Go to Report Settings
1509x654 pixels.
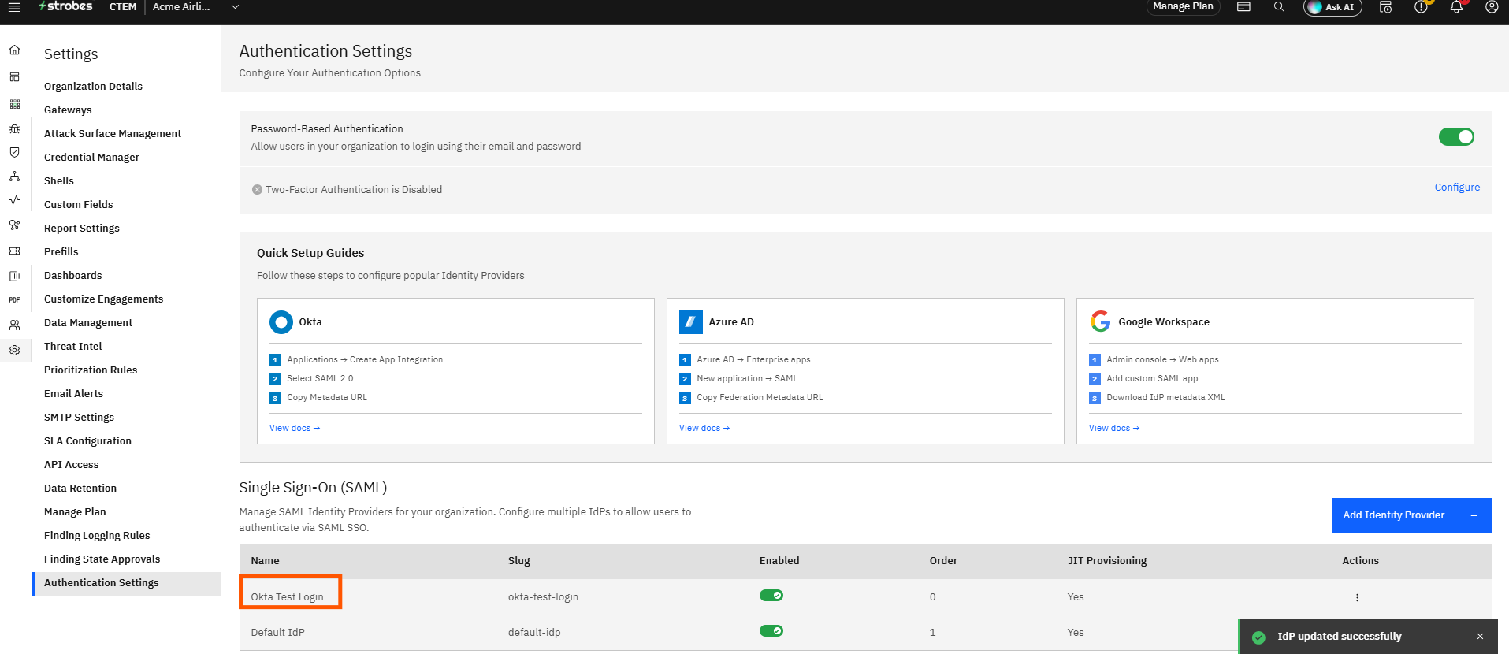click(x=82, y=229)
